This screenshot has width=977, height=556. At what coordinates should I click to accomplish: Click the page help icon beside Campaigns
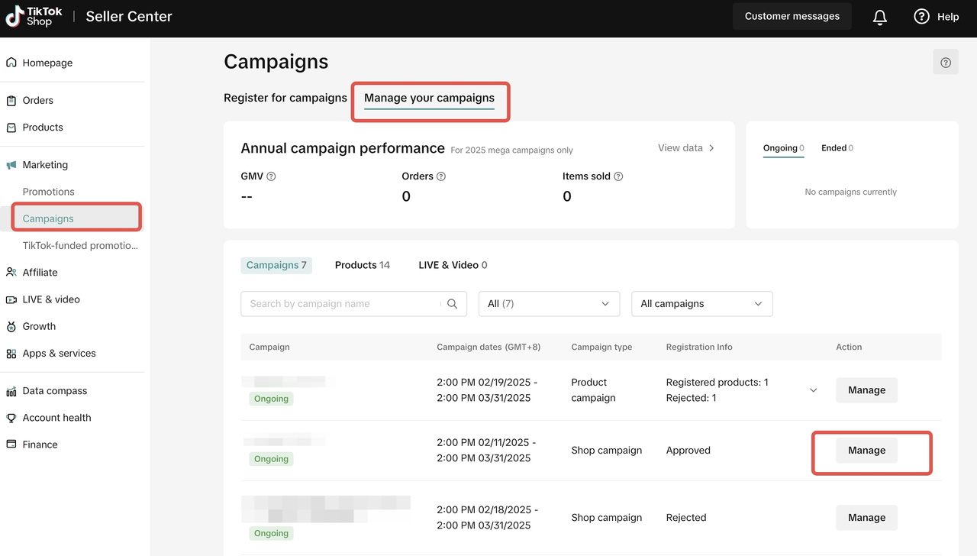[946, 63]
